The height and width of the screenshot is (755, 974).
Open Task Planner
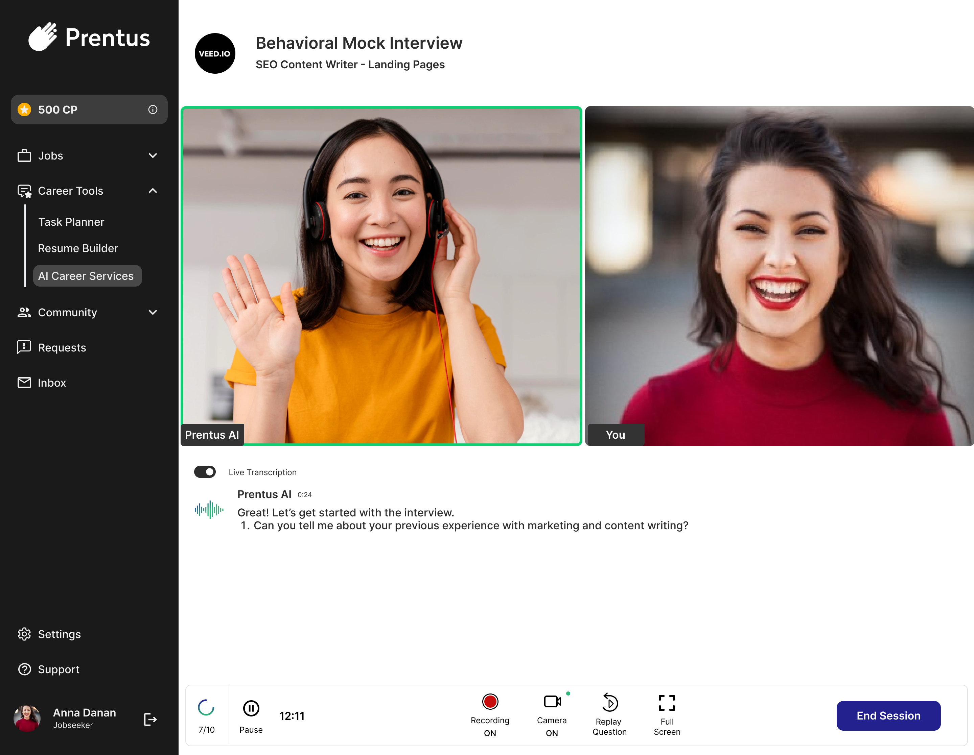(x=71, y=222)
